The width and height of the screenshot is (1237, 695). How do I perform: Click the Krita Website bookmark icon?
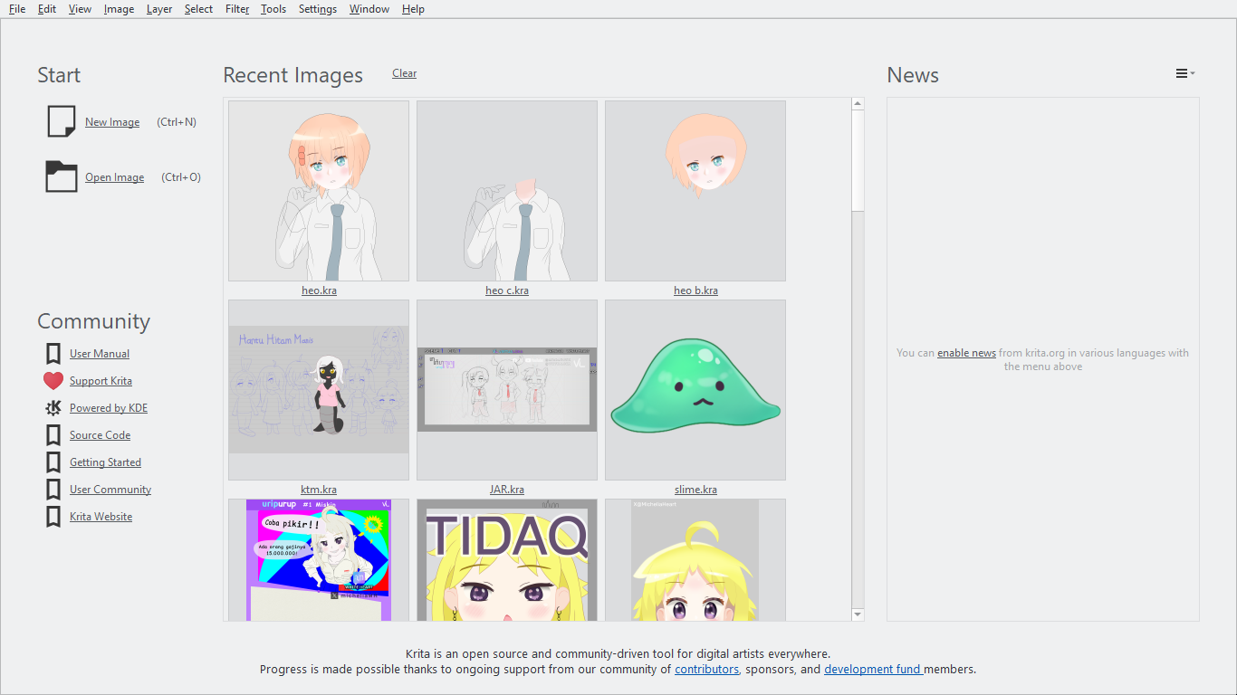click(x=53, y=517)
